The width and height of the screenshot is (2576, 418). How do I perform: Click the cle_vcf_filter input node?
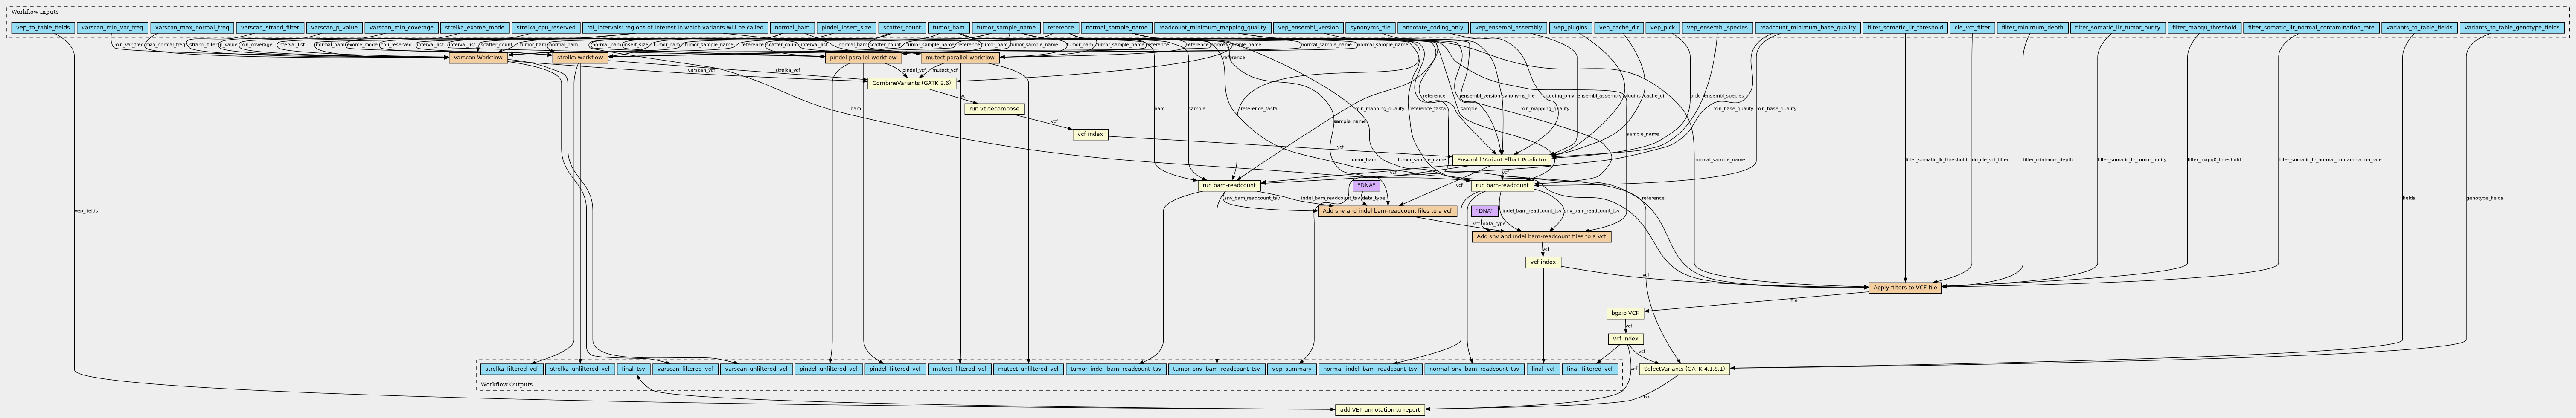click(x=1972, y=28)
